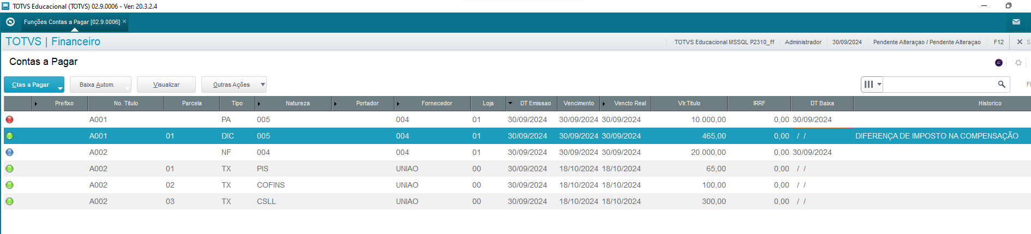The height and width of the screenshot is (234, 1031).
Task: Click the blue status dot for A002 NF
Action: click(x=9, y=152)
